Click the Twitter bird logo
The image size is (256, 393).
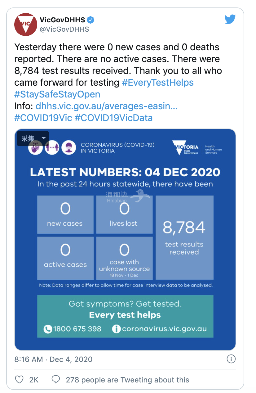coord(230,19)
